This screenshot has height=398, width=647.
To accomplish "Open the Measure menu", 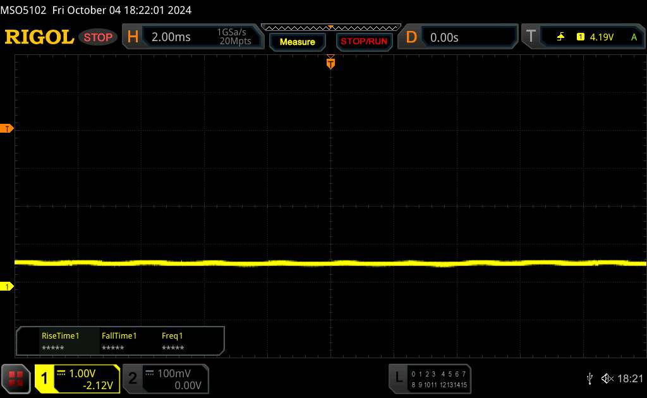I will pyautogui.click(x=297, y=42).
